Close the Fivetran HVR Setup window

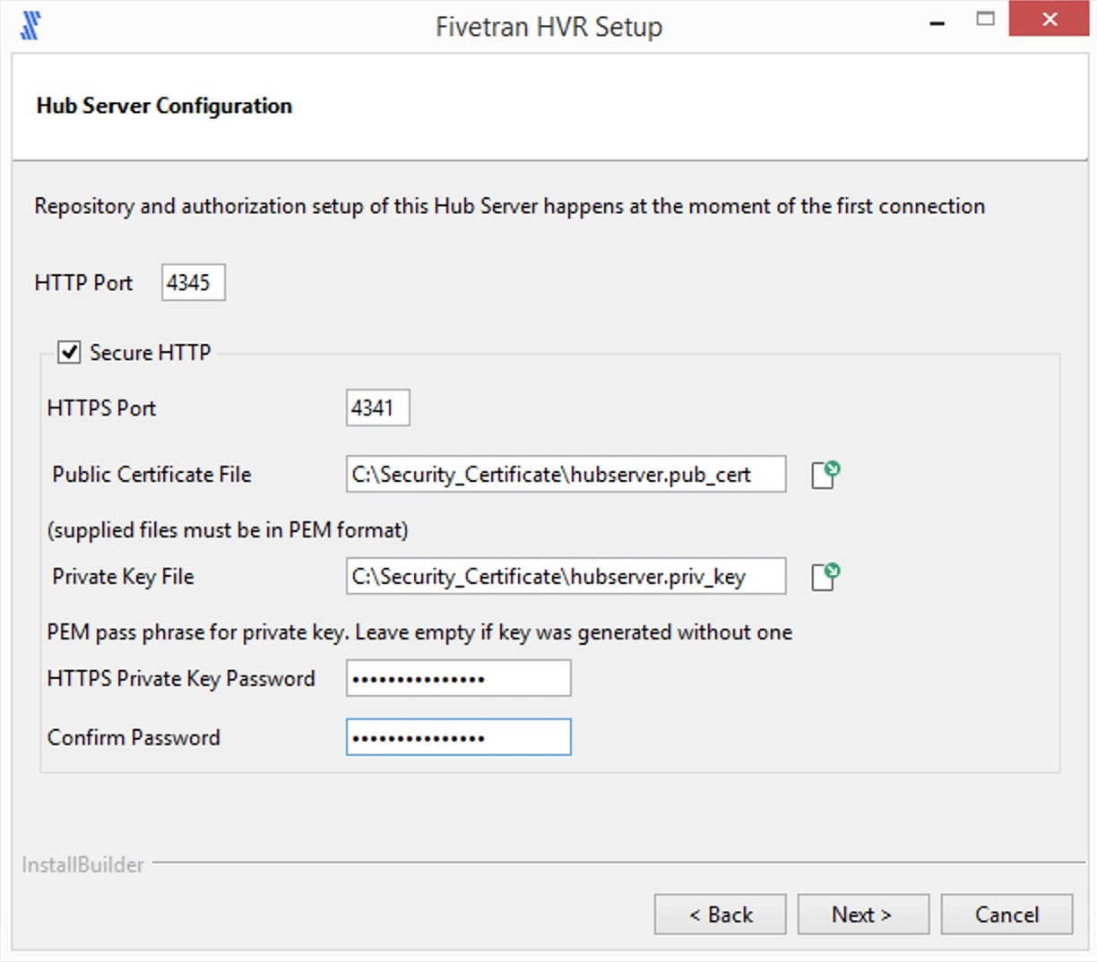click(x=1049, y=19)
